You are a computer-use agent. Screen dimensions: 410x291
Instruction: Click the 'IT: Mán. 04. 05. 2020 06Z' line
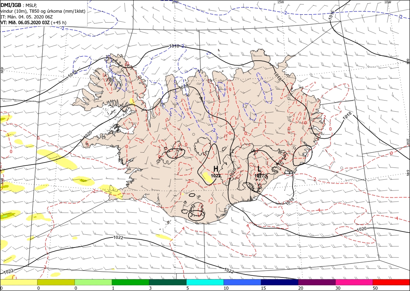pyautogui.click(x=26, y=17)
